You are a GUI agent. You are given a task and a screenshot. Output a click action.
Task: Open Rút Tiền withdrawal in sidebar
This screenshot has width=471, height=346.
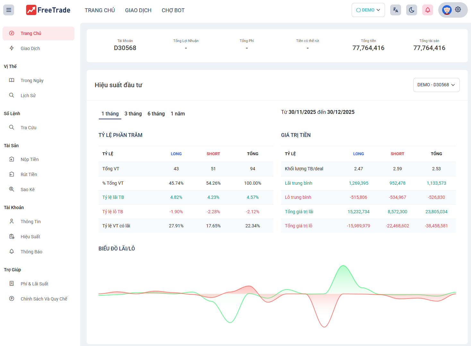[x=29, y=174]
